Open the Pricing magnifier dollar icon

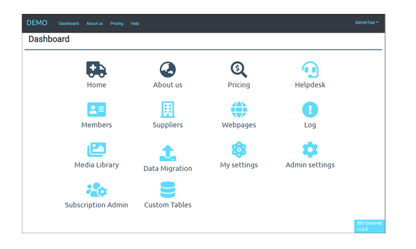click(x=239, y=70)
